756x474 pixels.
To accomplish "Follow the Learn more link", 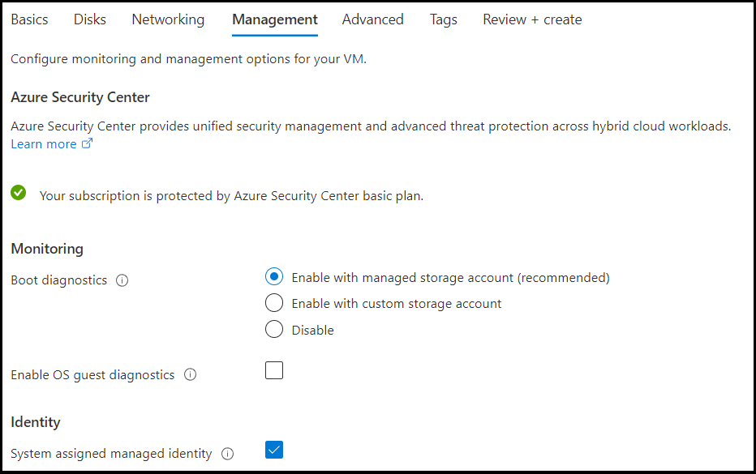I will 44,144.
